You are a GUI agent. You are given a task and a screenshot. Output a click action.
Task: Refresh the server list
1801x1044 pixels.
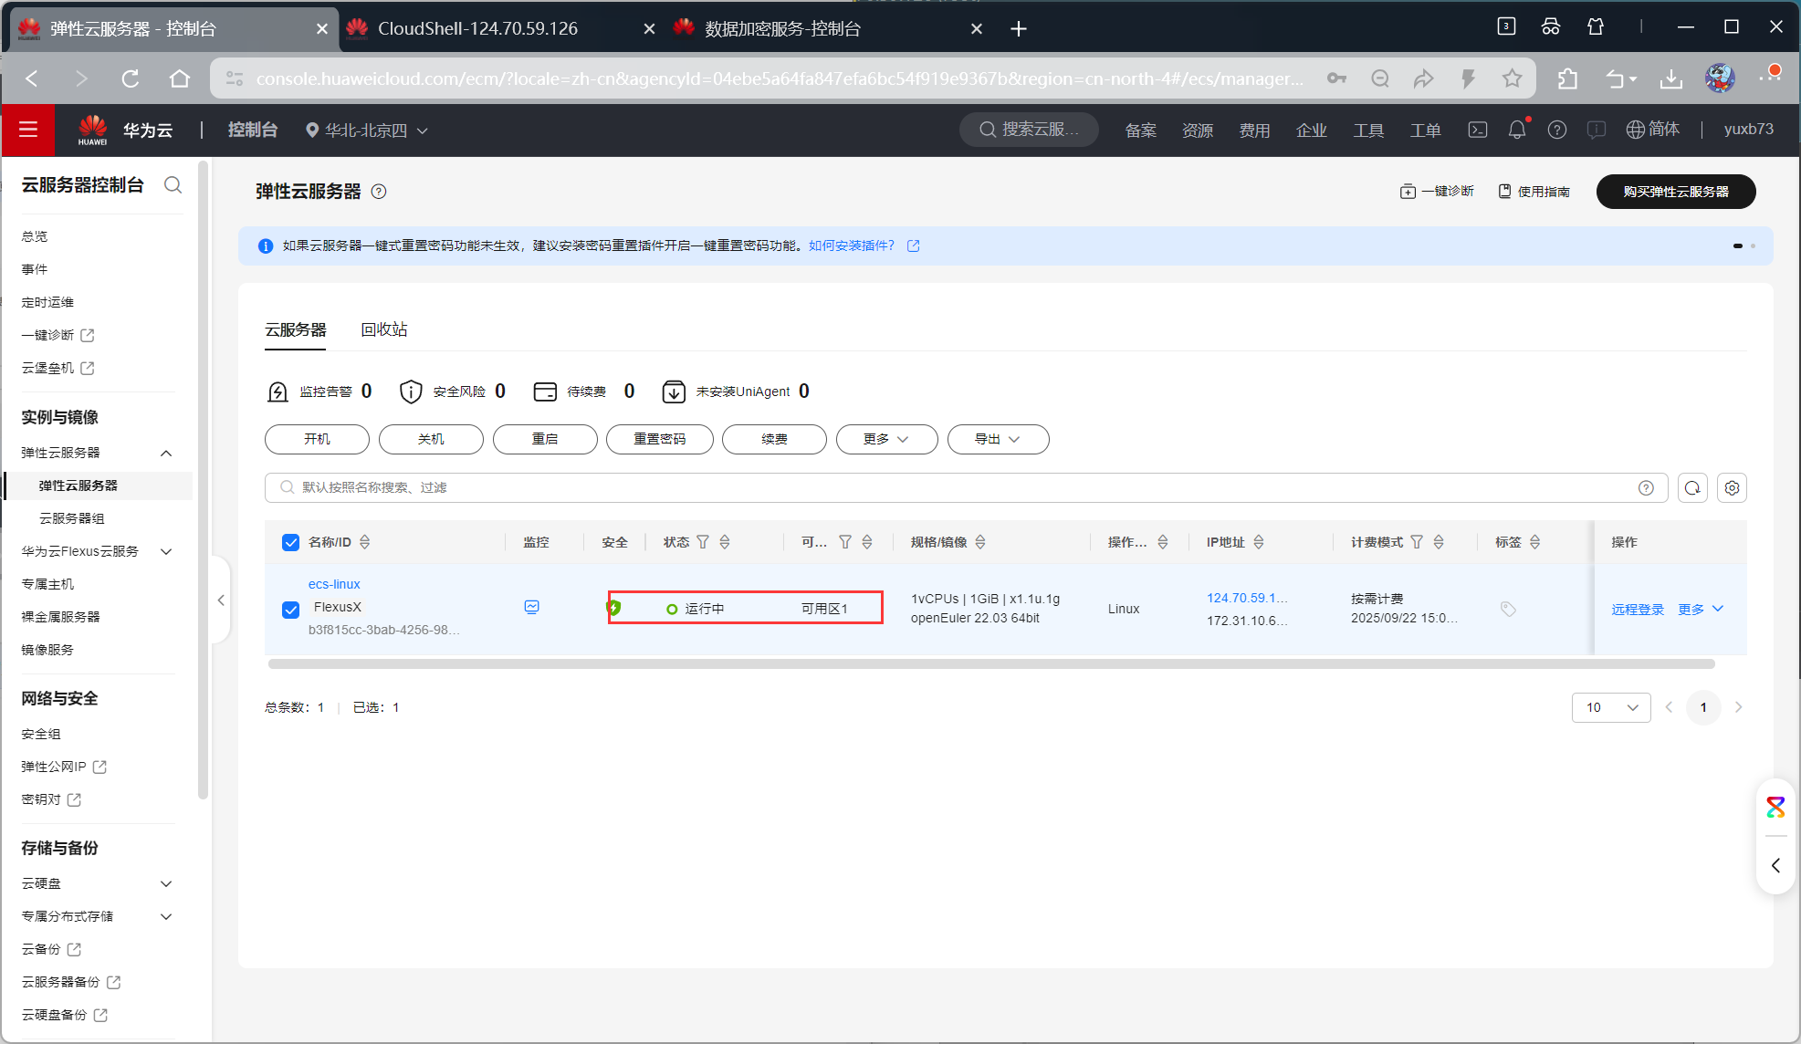1691,487
